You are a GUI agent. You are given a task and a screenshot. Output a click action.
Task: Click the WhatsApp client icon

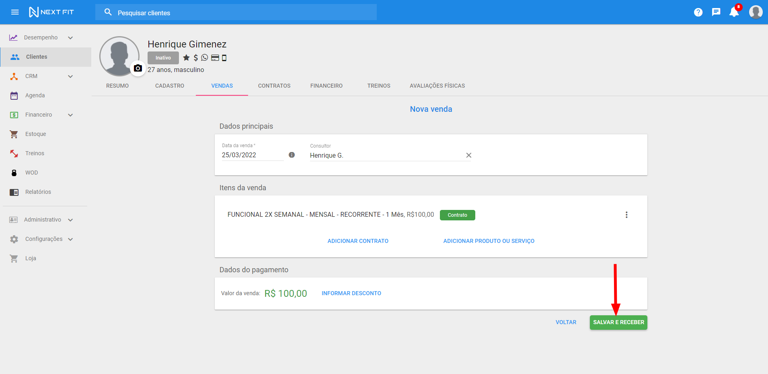pyautogui.click(x=205, y=58)
